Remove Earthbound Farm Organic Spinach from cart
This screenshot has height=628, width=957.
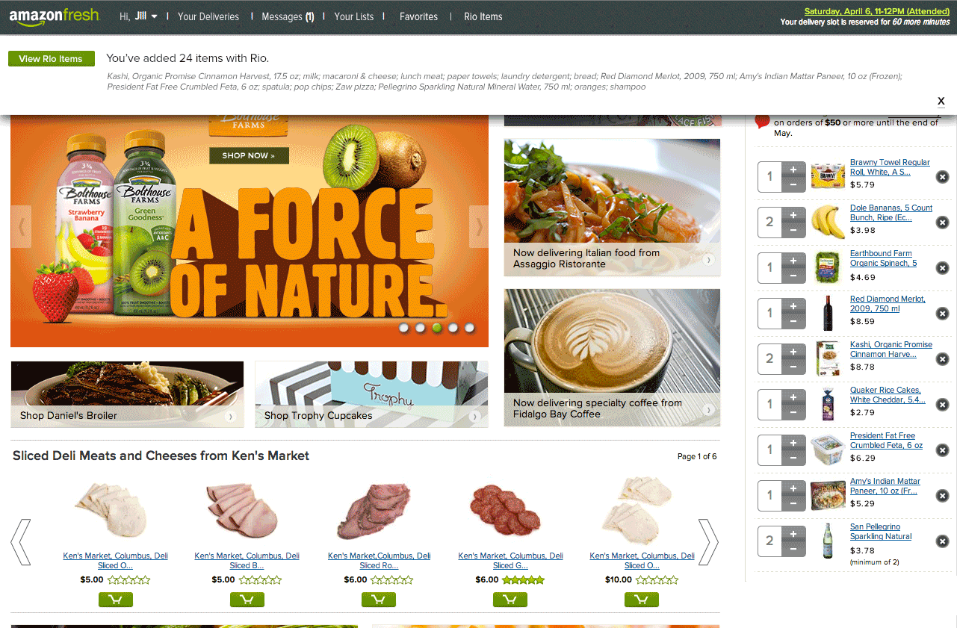(942, 268)
